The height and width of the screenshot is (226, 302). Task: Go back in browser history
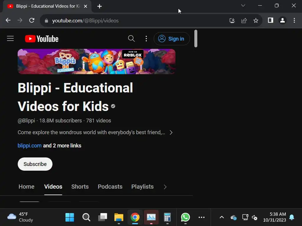pos(8,20)
